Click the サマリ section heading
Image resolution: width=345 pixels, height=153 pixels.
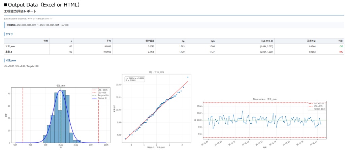(x=9, y=34)
